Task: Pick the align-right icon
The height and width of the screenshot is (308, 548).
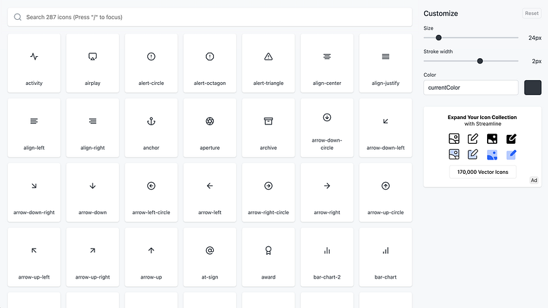Action: (92, 128)
